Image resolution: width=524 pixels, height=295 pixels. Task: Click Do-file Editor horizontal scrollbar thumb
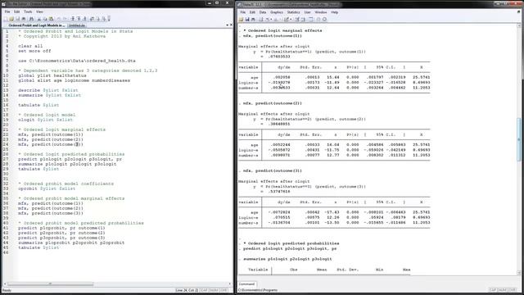tap(50, 284)
